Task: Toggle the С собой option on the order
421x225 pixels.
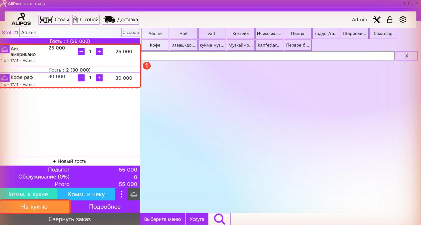Action: (x=130, y=33)
